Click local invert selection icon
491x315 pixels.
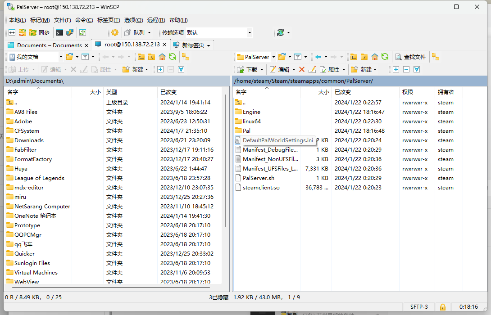(x=181, y=69)
